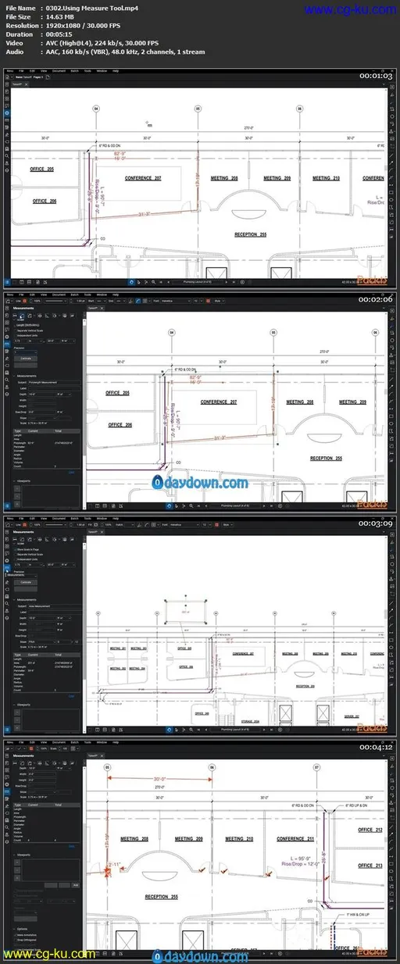Select the Area measure tool in the 00:03:09 frame
The width and height of the screenshot is (400, 964).
[x=22, y=539]
